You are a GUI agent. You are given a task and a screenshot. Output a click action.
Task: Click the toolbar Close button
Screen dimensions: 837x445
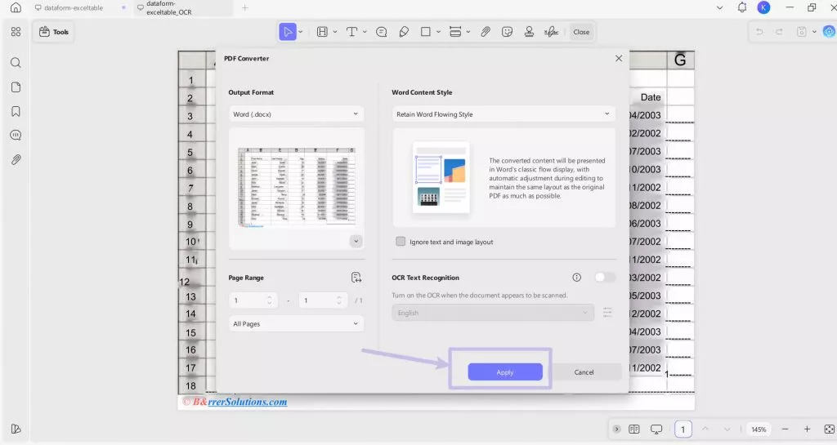pyautogui.click(x=581, y=32)
